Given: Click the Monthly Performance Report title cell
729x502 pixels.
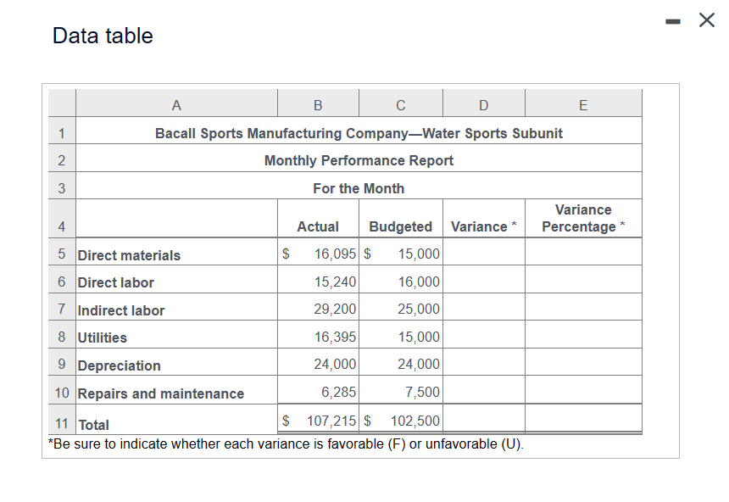Looking at the screenshot, I should click(x=358, y=160).
